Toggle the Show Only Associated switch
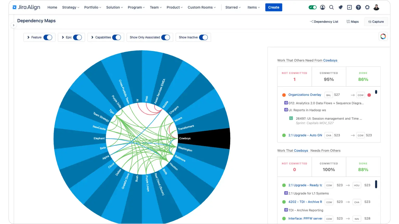The width and height of the screenshot is (399, 224). [165, 37]
